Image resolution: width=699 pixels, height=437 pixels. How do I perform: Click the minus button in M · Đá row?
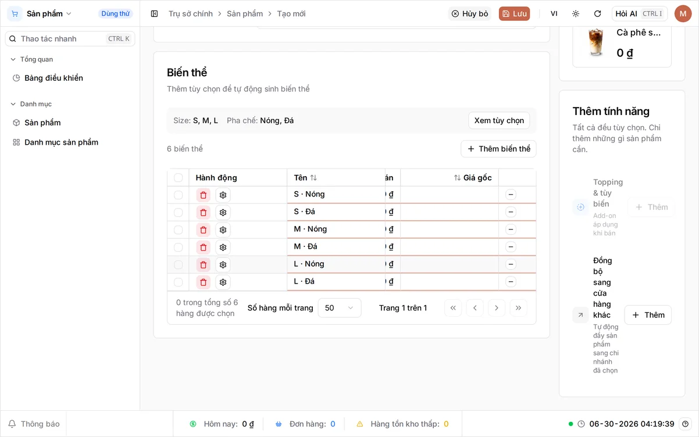(511, 247)
